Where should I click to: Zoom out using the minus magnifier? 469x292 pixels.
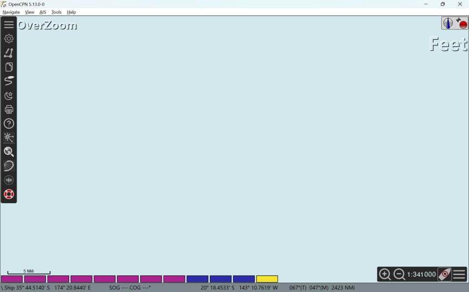click(x=399, y=274)
